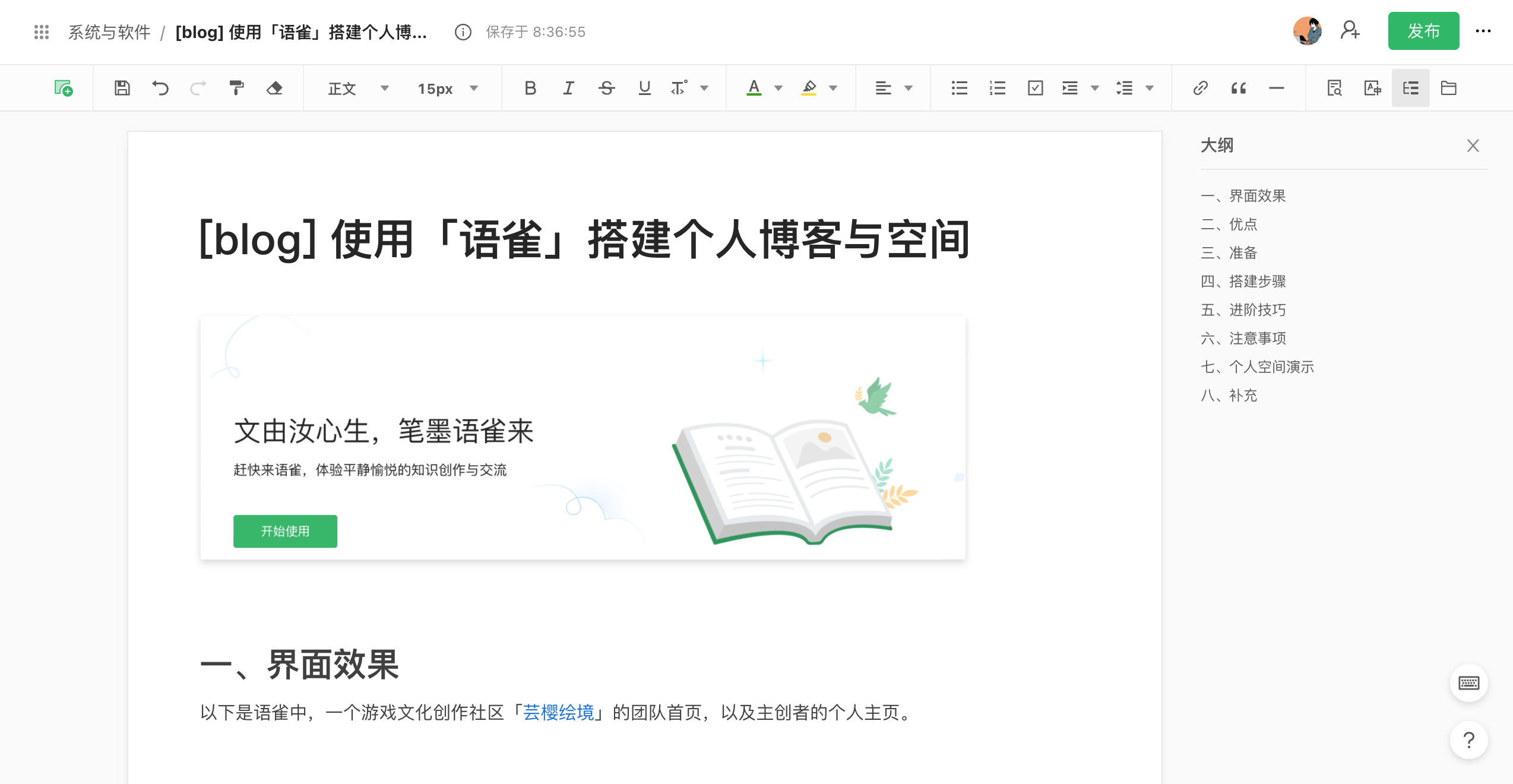
Task: Open the 芸樱绘境 hyperlink
Action: [x=558, y=712]
